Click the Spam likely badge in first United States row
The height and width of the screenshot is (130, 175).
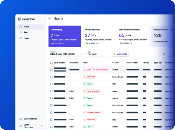coord(90,77)
